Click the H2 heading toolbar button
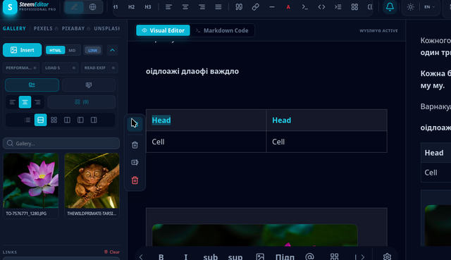 click(x=131, y=7)
